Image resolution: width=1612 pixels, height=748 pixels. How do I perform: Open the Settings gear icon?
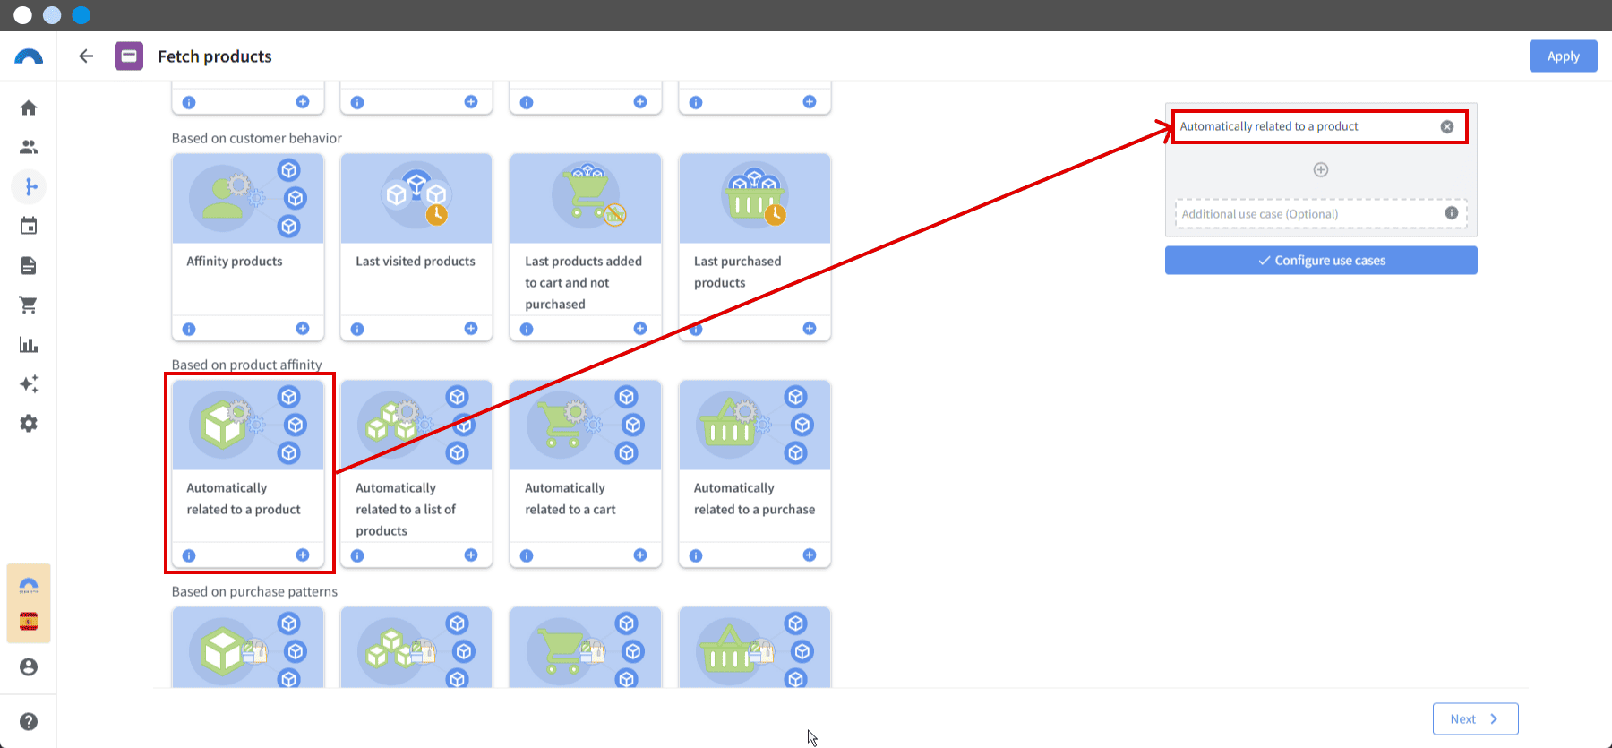coord(29,424)
